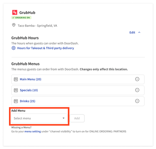Open Specials (10) menu link
Viewport: 156px width, 149px height.
click(x=29, y=90)
